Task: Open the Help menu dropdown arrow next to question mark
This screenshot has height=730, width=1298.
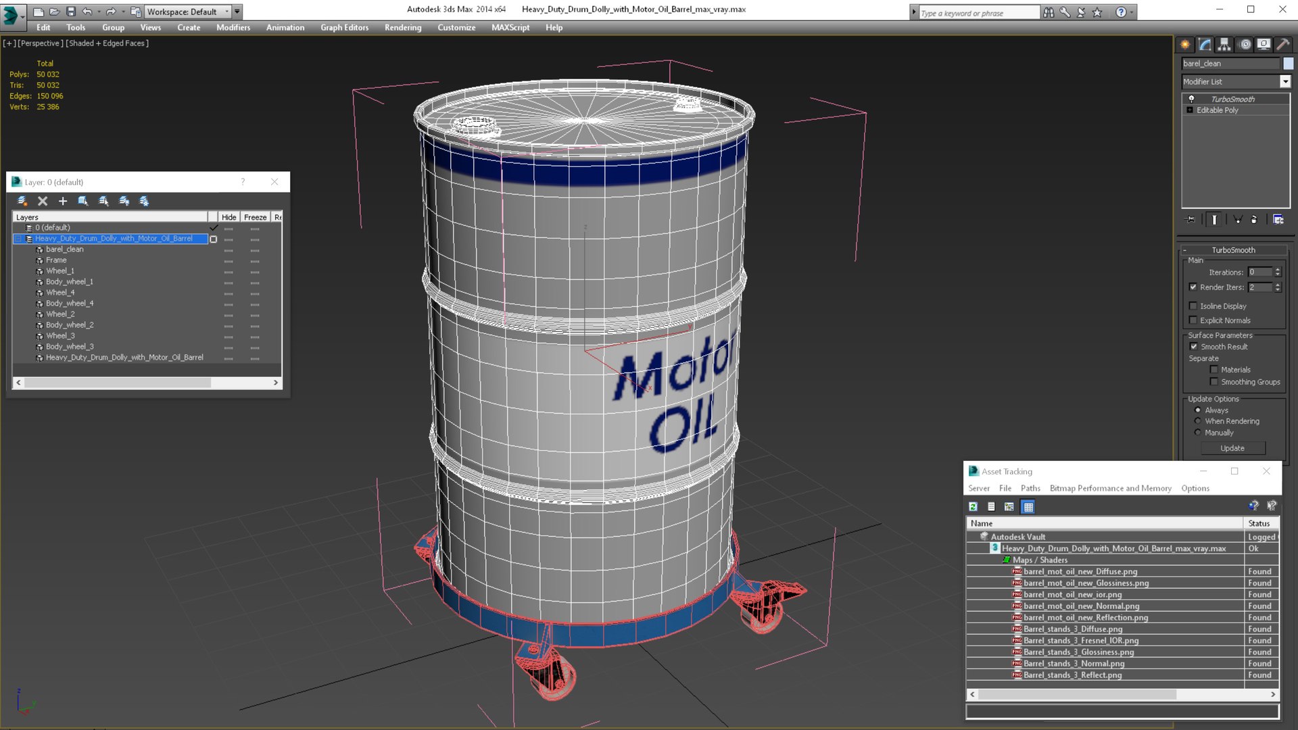Action: point(1131,12)
